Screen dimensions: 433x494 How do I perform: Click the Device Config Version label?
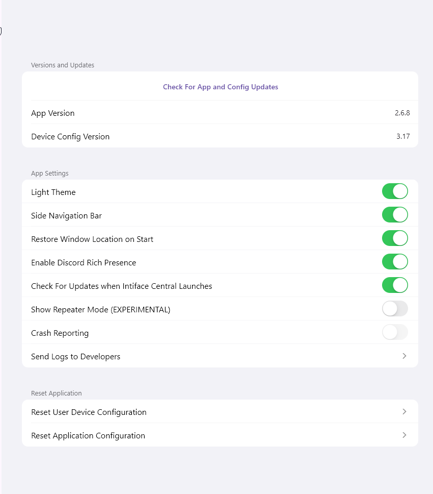tap(70, 137)
